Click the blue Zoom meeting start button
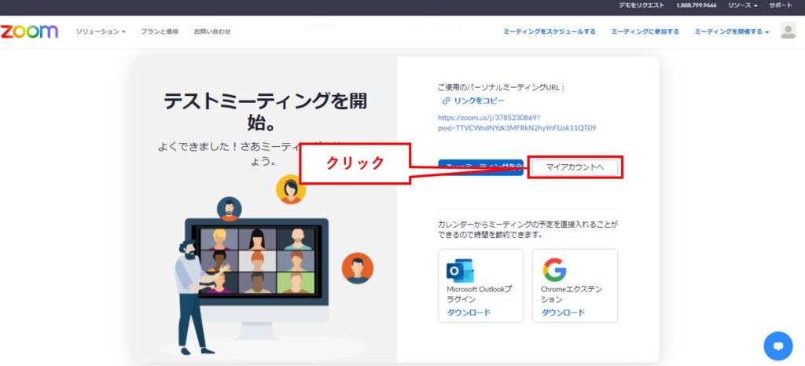The image size is (805, 366). click(x=480, y=167)
